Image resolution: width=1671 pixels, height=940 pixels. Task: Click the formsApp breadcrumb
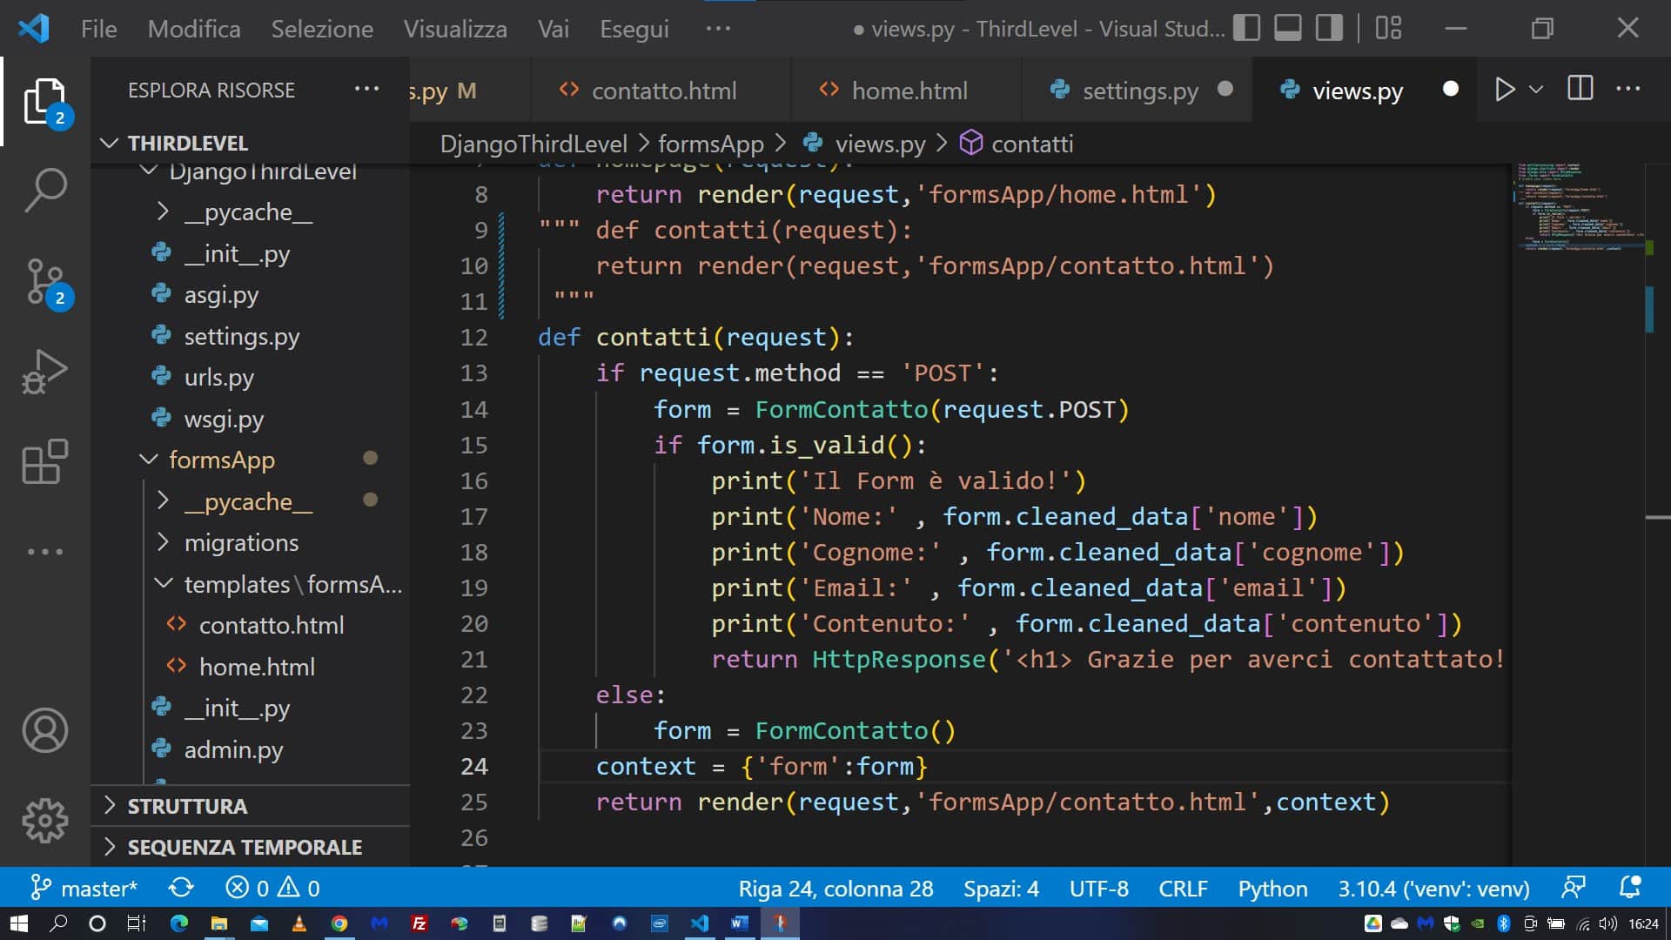pyautogui.click(x=710, y=144)
